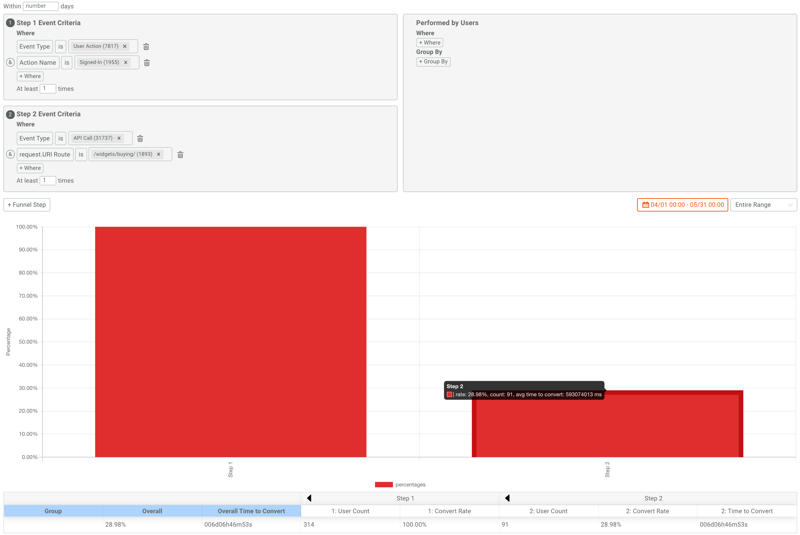The image size is (800, 535).
Task: Open the Entire Range dropdown
Action: (763, 205)
